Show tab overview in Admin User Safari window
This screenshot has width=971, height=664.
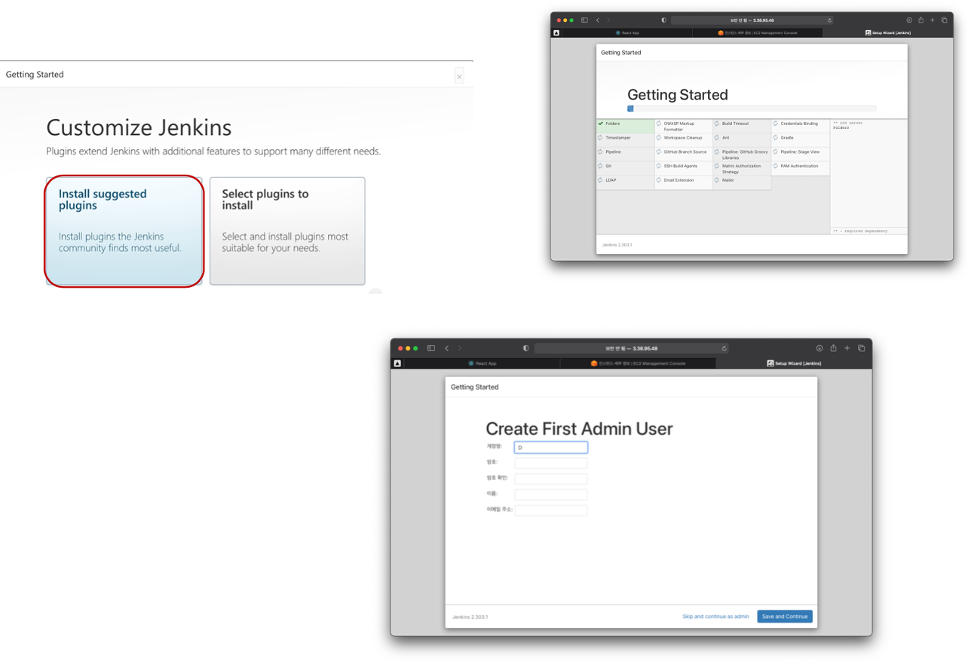861,348
